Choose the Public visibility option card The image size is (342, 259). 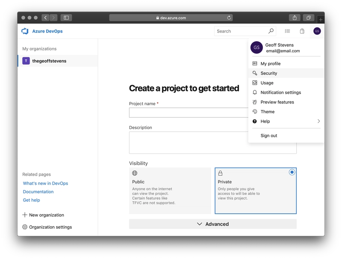pyautogui.click(x=170, y=191)
